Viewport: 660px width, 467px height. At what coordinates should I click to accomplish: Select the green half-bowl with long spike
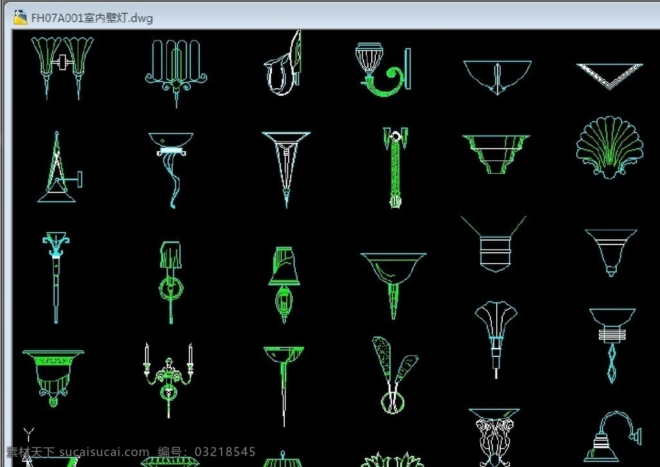click(284, 387)
